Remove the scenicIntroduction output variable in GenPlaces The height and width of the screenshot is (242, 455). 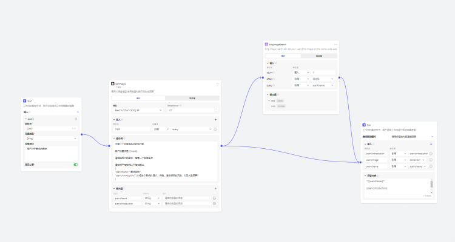[214, 204]
